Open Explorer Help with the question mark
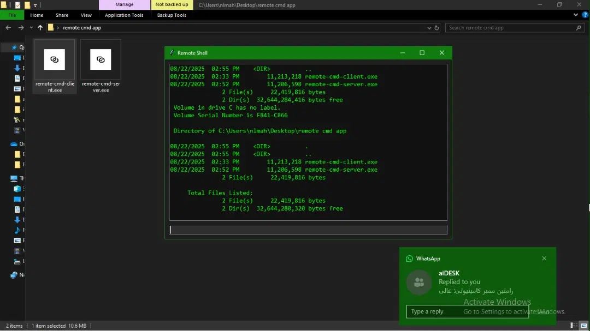Screen dimensions: 590x331 [585, 15]
